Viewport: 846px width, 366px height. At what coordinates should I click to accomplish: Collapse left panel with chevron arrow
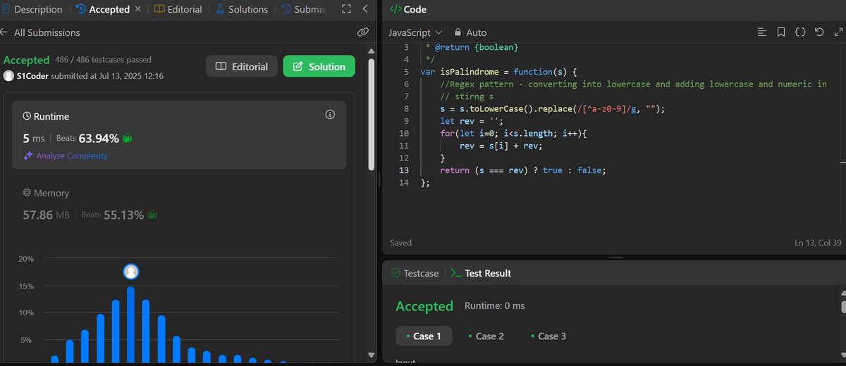(364, 9)
